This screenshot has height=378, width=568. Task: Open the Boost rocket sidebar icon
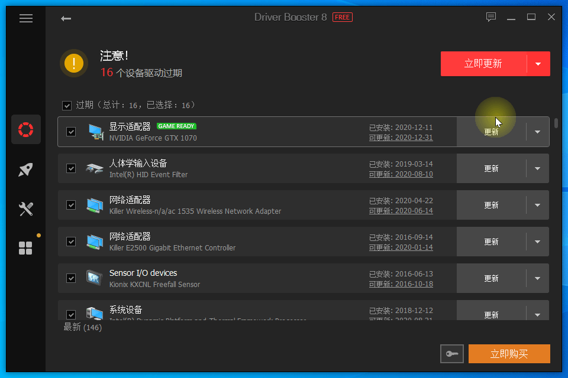point(25,170)
